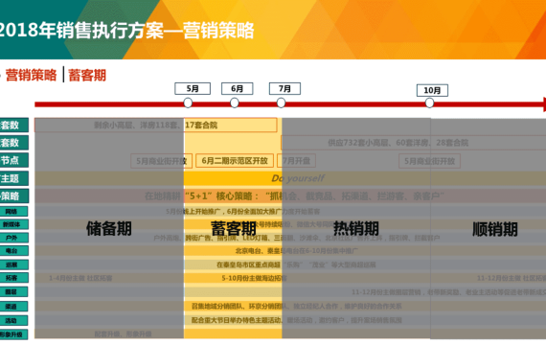
Task: Click the 形象升级 row label
Action: click(13, 334)
